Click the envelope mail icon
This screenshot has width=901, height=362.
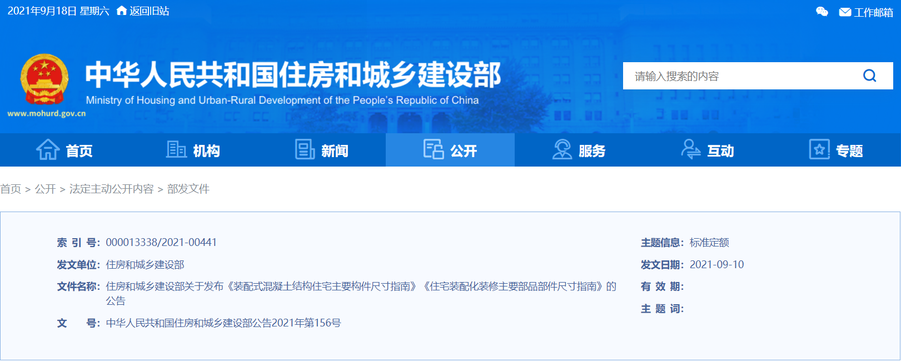click(845, 12)
